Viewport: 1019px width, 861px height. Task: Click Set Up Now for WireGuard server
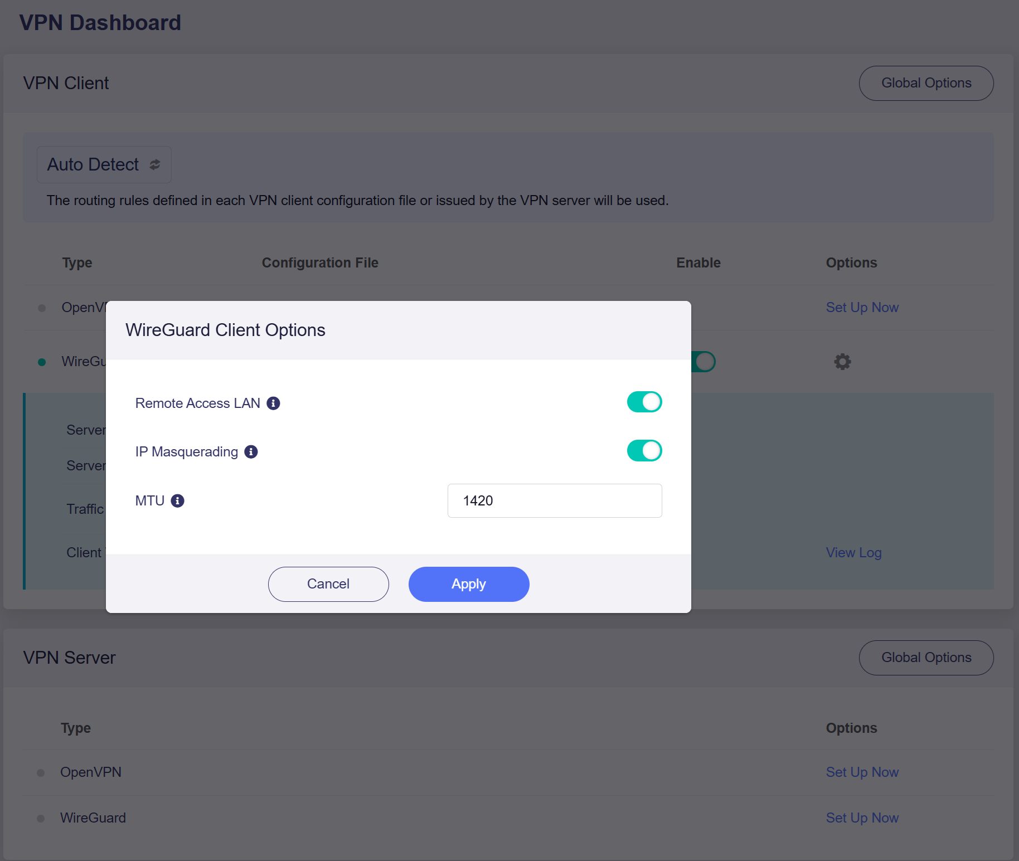(x=862, y=818)
